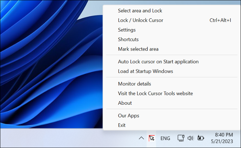Click the ENG language indicator
241x148 pixels.
point(165,138)
